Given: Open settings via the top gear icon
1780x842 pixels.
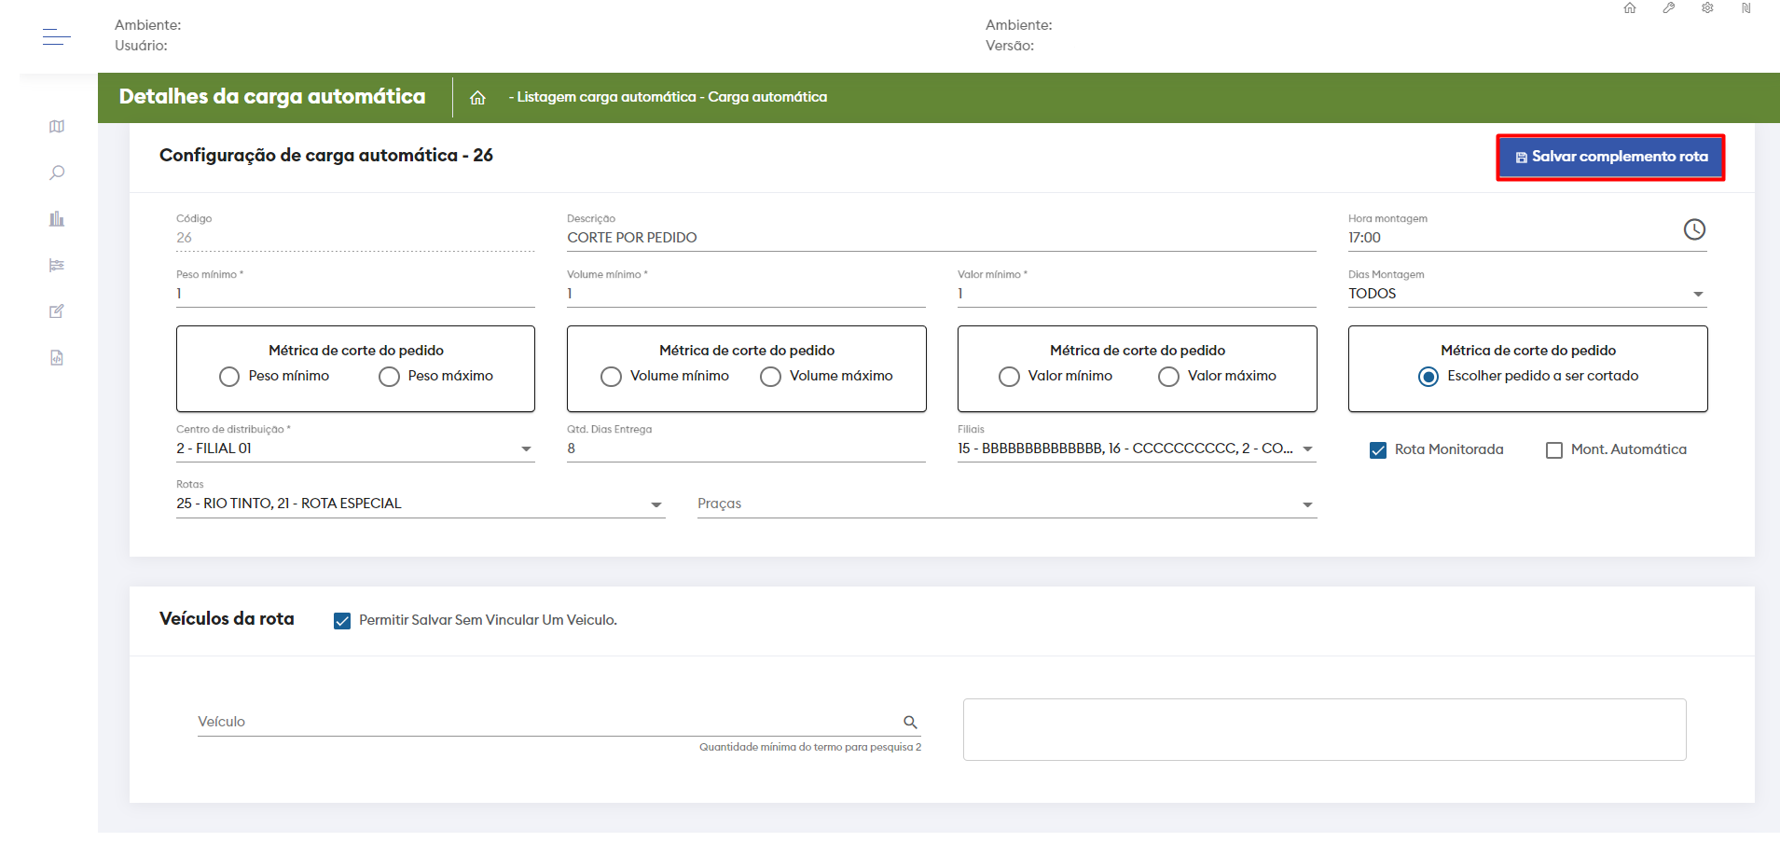Looking at the screenshot, I should (1707, 8).
